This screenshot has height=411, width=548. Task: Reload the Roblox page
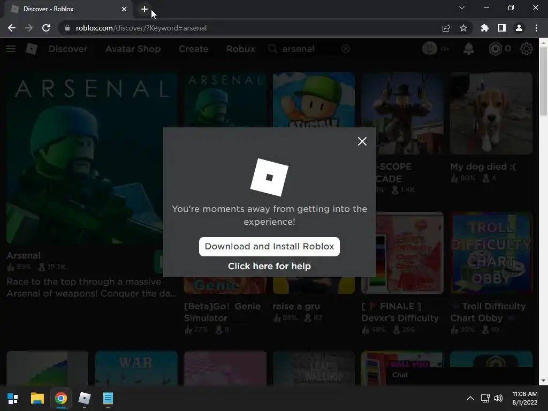(46, 28)
